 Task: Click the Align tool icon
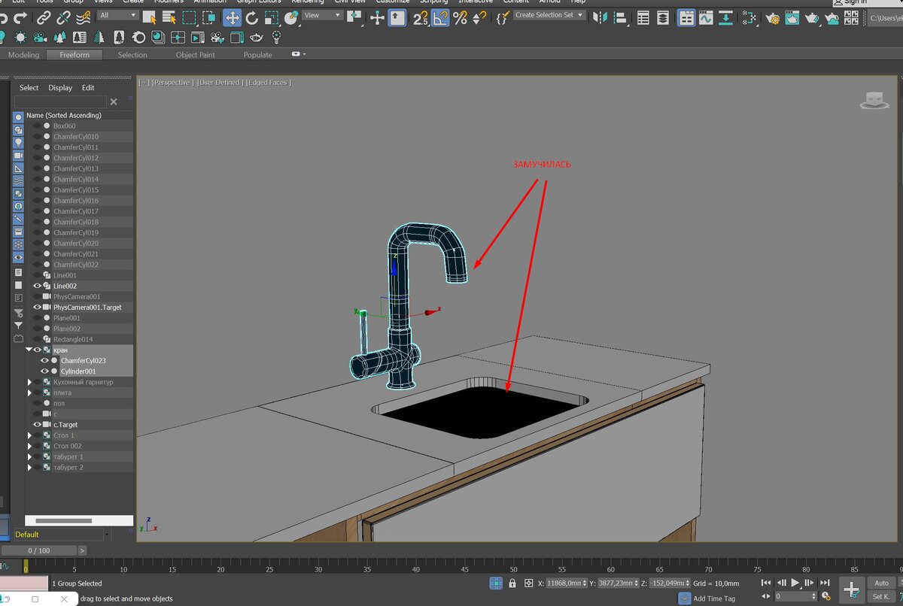(x=619, y=17)
